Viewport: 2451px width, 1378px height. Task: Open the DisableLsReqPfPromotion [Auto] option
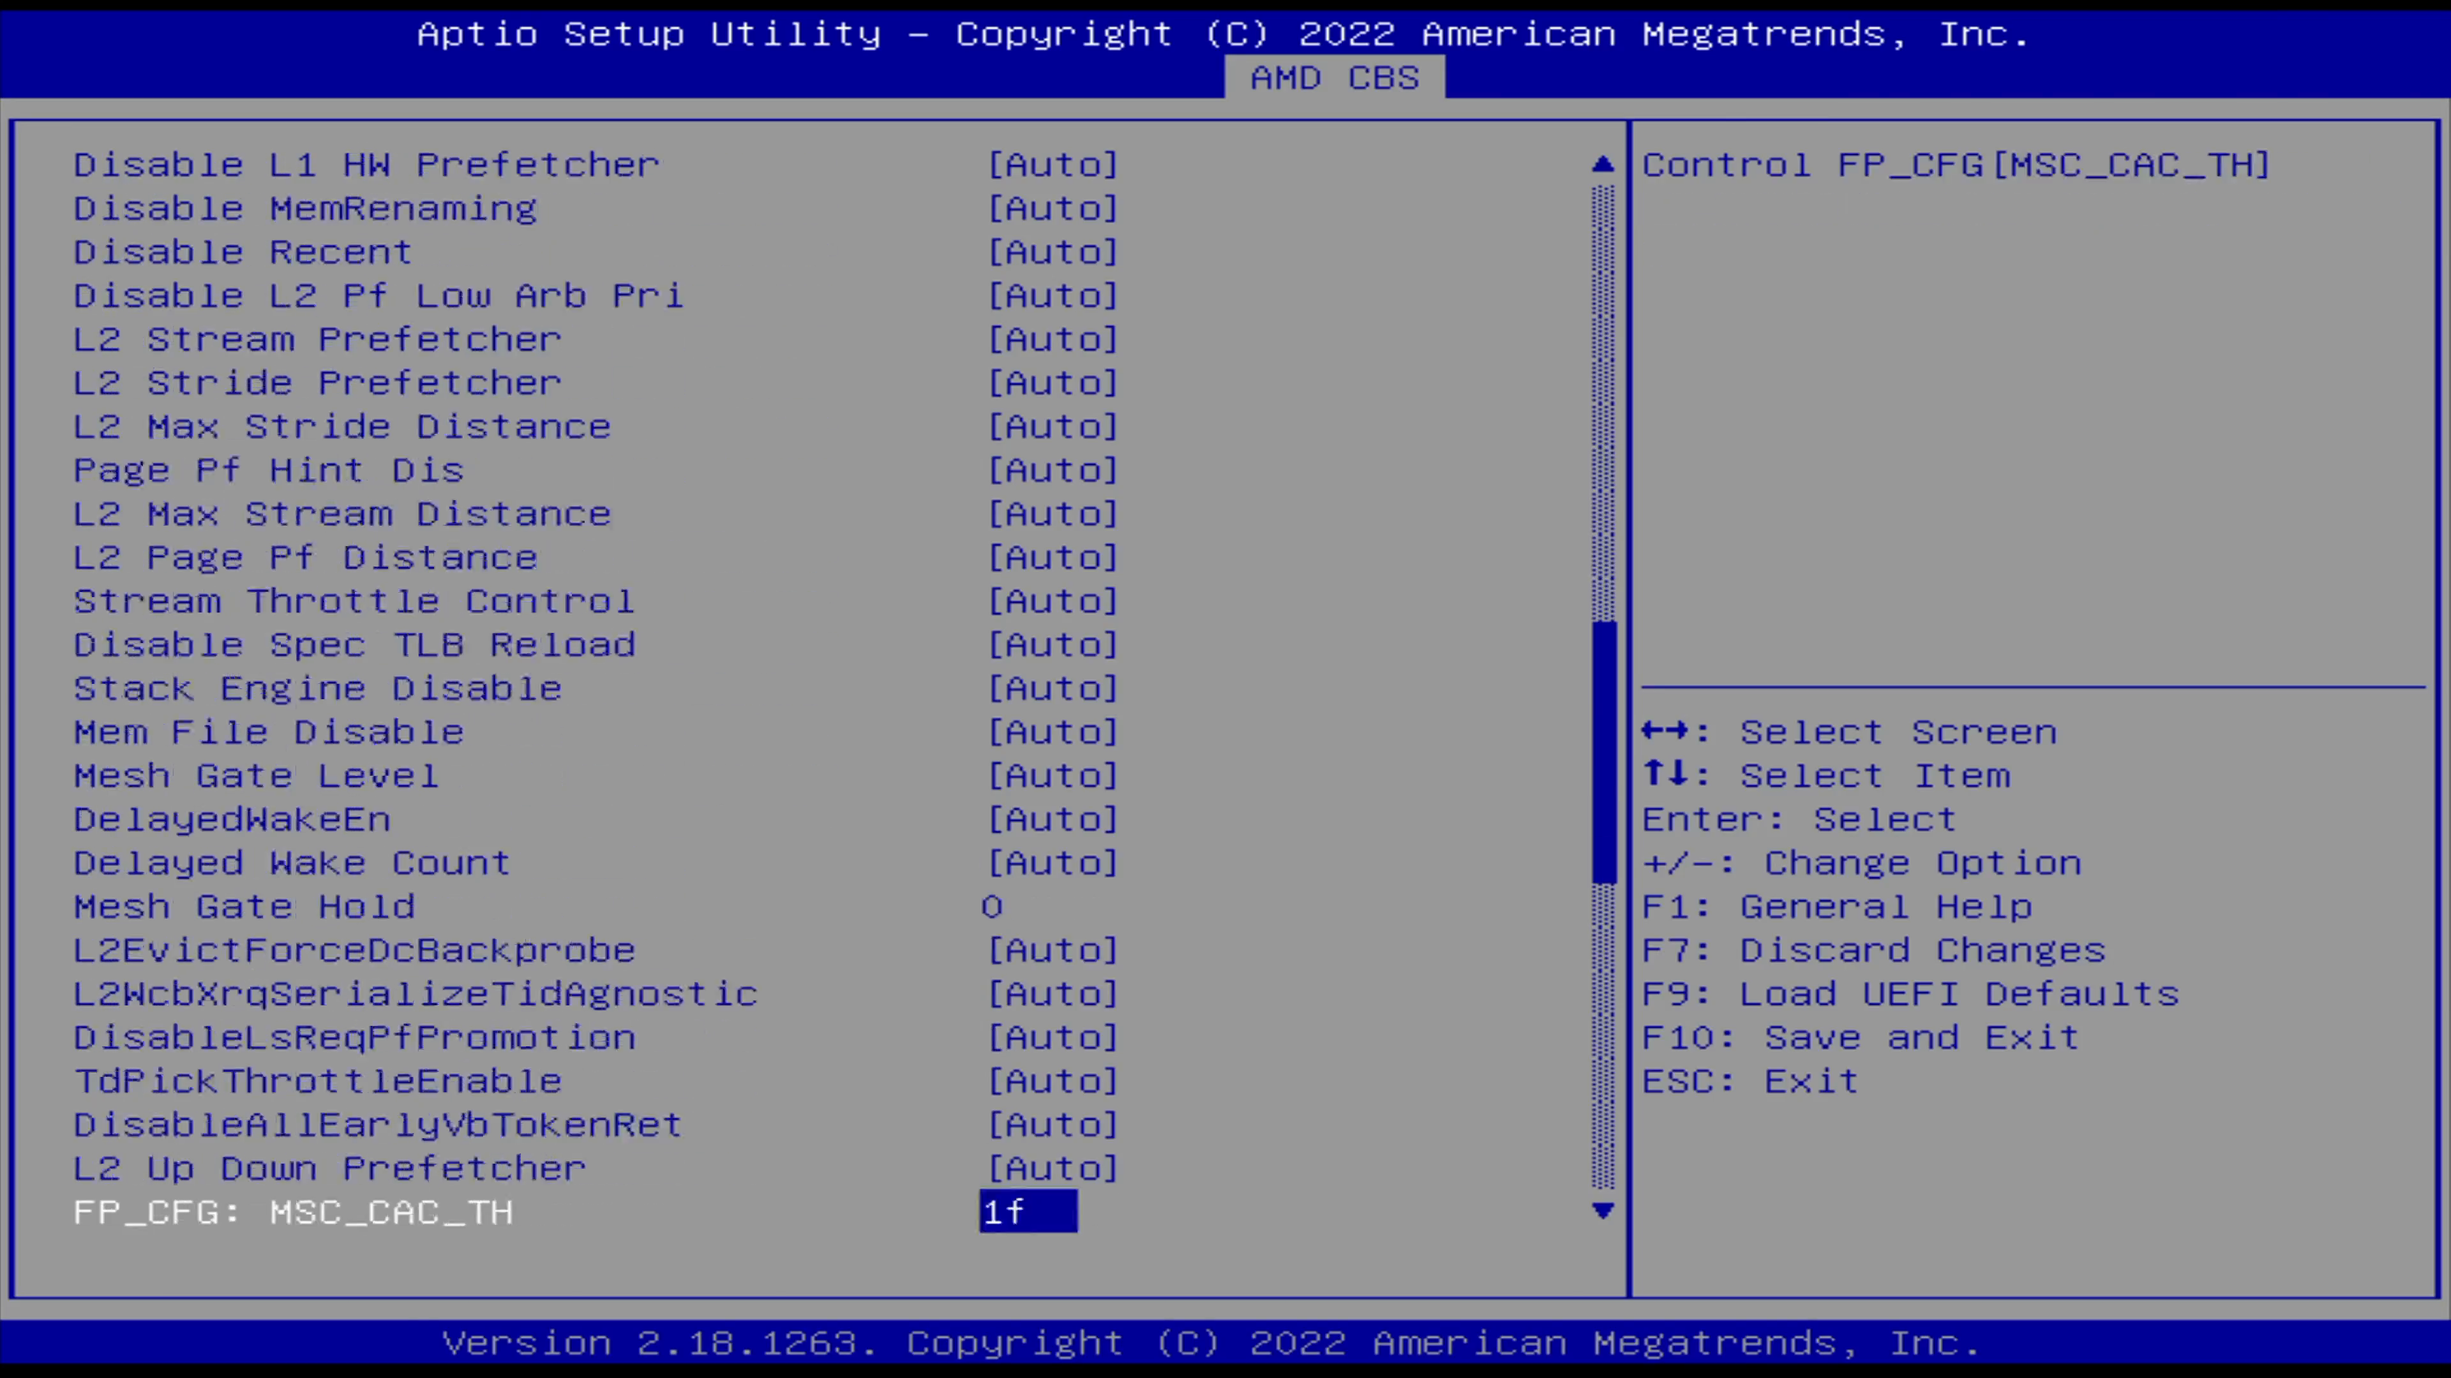(1053, 1039)
